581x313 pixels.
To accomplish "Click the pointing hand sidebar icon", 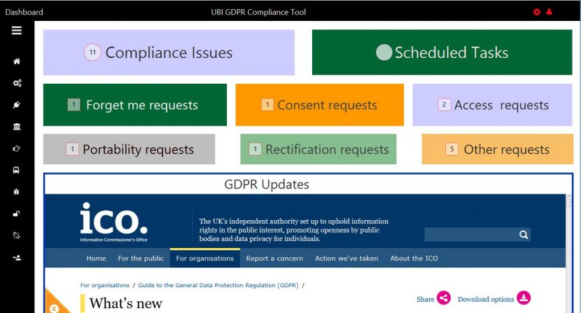I will point(17,148).
